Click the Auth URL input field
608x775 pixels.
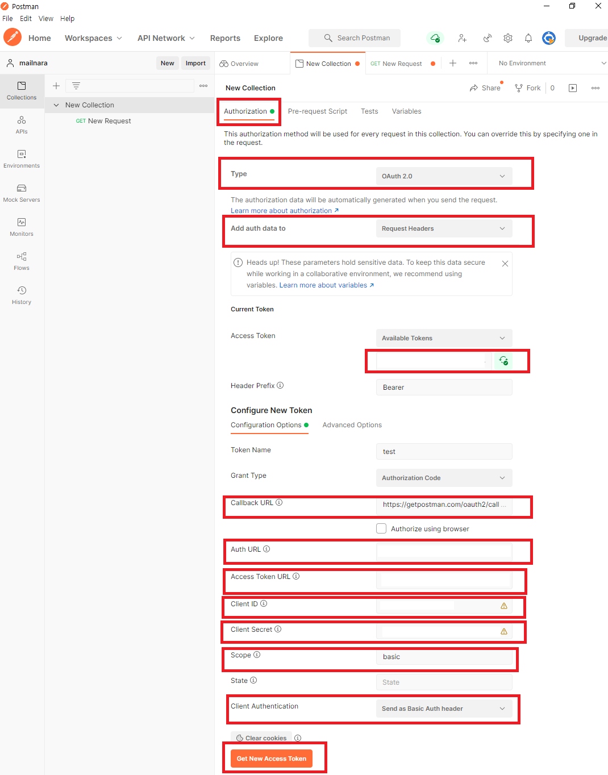[444, 551]
